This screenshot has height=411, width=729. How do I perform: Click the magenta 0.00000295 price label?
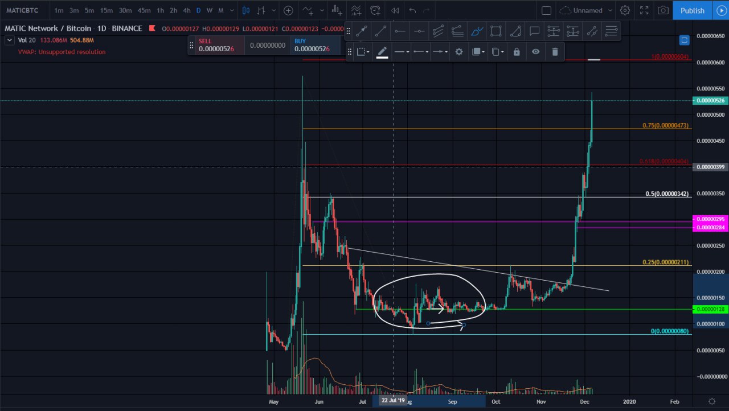point(710,219)
